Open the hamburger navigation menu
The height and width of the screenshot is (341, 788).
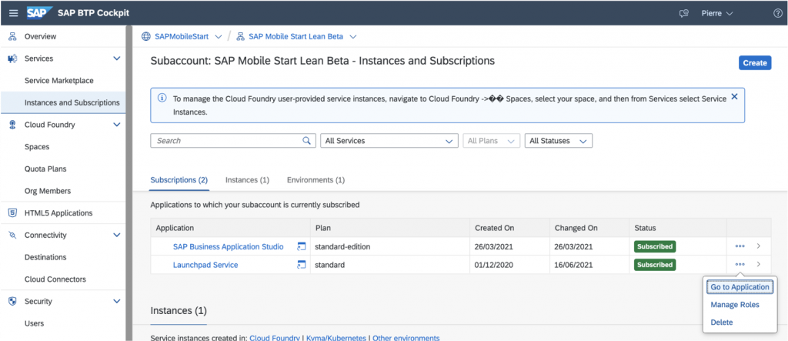[x=14, y=13]
